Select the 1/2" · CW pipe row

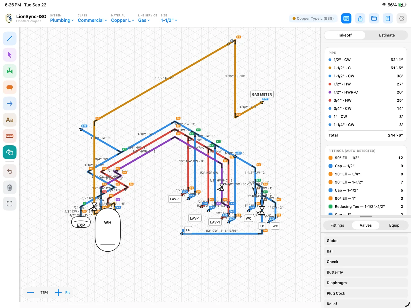tap(365, 60)
